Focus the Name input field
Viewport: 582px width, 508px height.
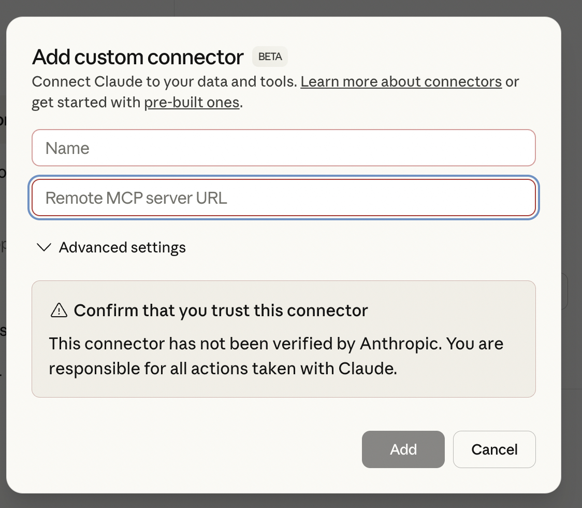[x=283, y=148]
